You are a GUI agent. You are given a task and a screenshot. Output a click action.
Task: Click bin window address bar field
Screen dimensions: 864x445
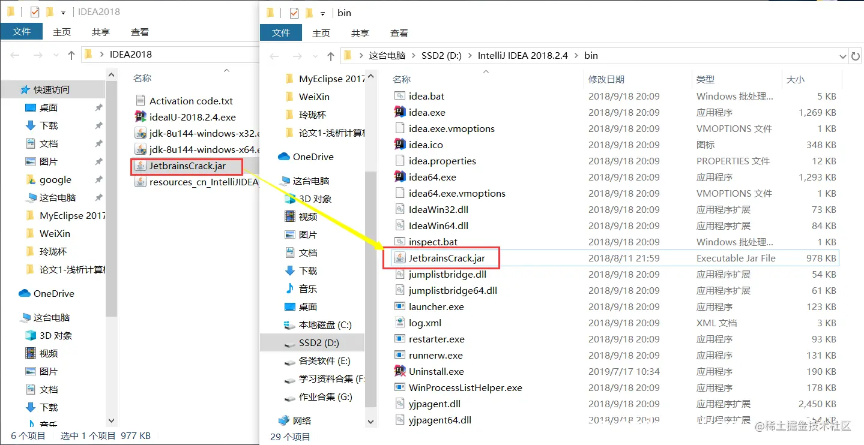pos(594,56)
